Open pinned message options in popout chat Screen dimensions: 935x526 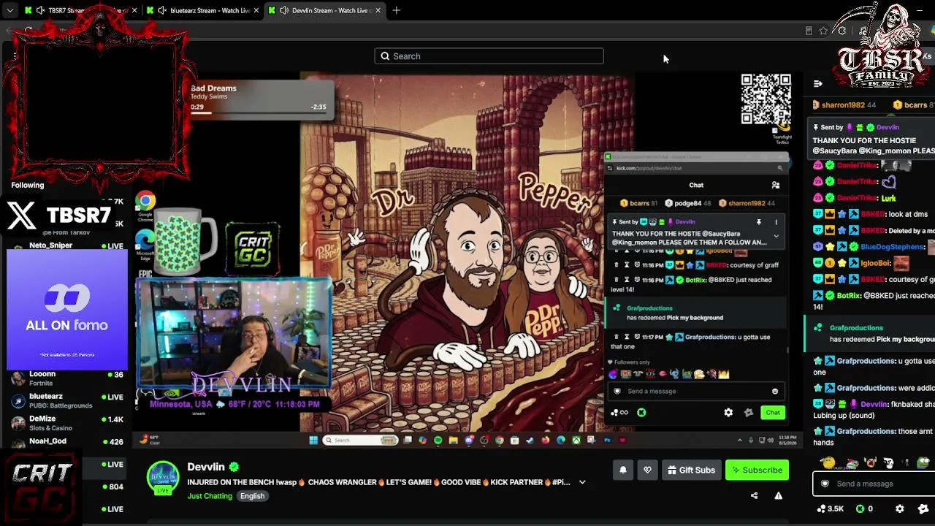coord(776,222)
